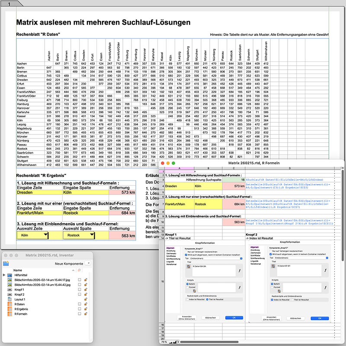Viewport: 346px width, 346px height.
Task: Toggle the checkbox beside Knopf 1
Action: 79,290
